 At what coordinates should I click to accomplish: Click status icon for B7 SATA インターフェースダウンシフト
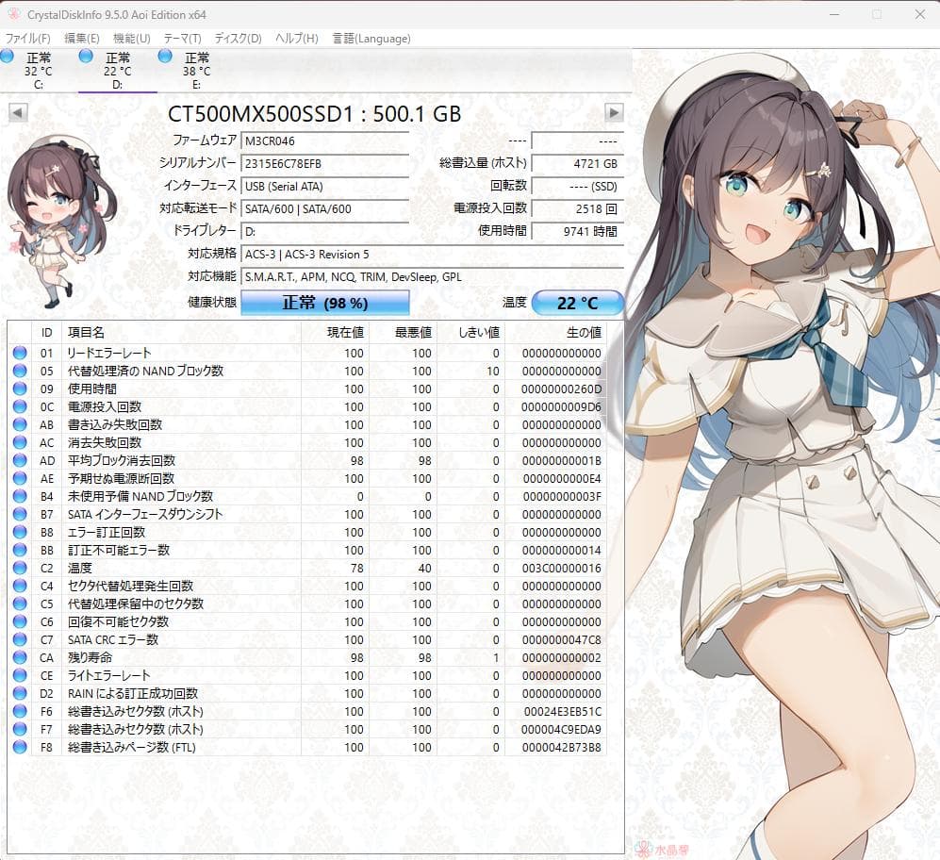click(x=20, y=514)
